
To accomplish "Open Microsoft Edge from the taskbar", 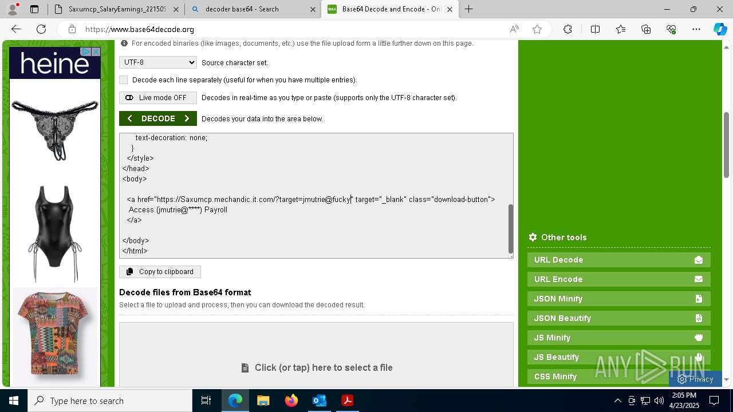I will click(x=235, y=401).
